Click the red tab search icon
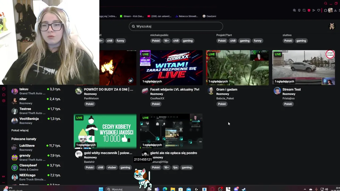The height and width of the screenshot is (191, 340). (x=326, y=3)
